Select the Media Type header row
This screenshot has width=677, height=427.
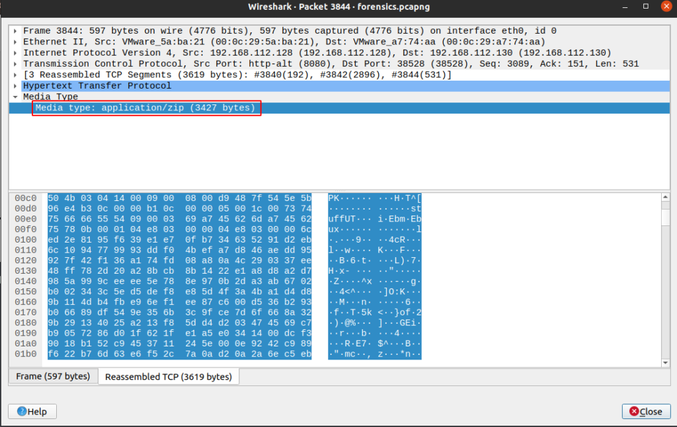339,97
